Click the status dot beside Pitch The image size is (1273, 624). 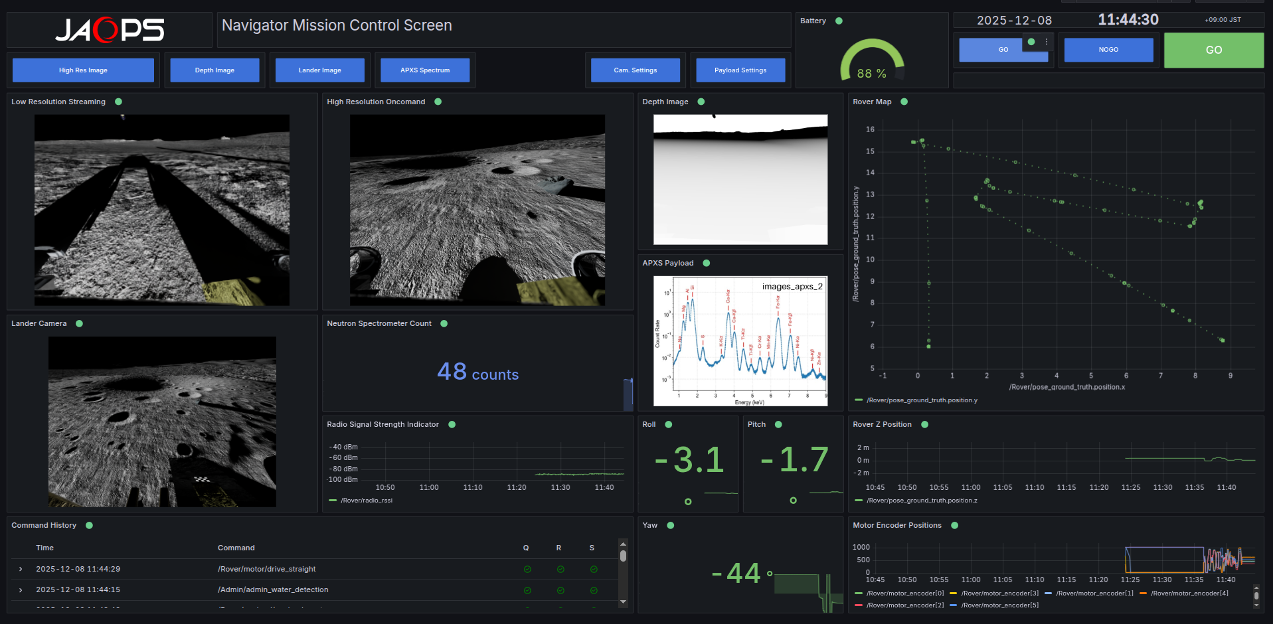pyautogui.click(x=778, y=424)
